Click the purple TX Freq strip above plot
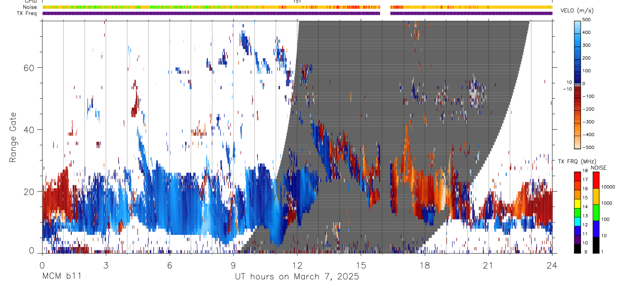 297,13
